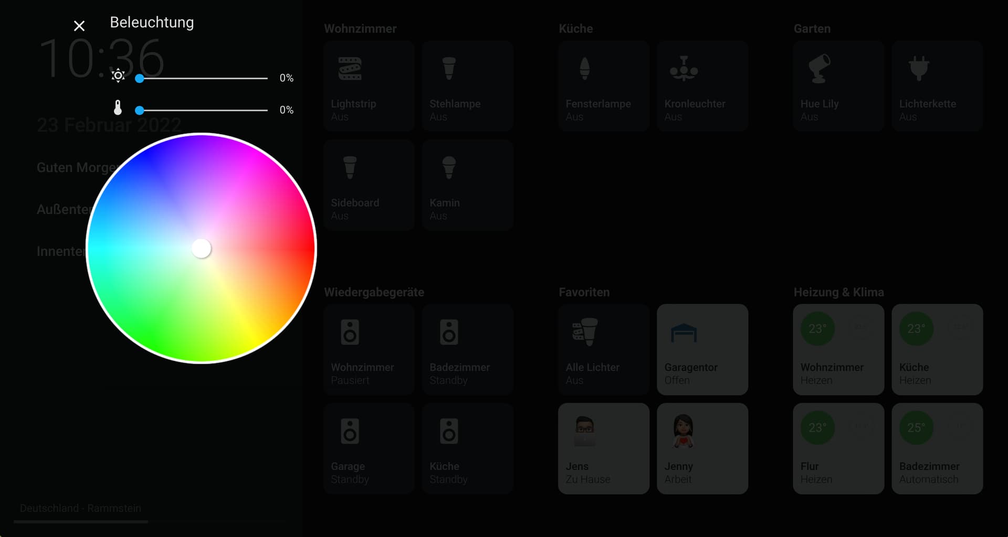Open the Jens presence tile
The image size is (1008, 537).
pos(603,448)
